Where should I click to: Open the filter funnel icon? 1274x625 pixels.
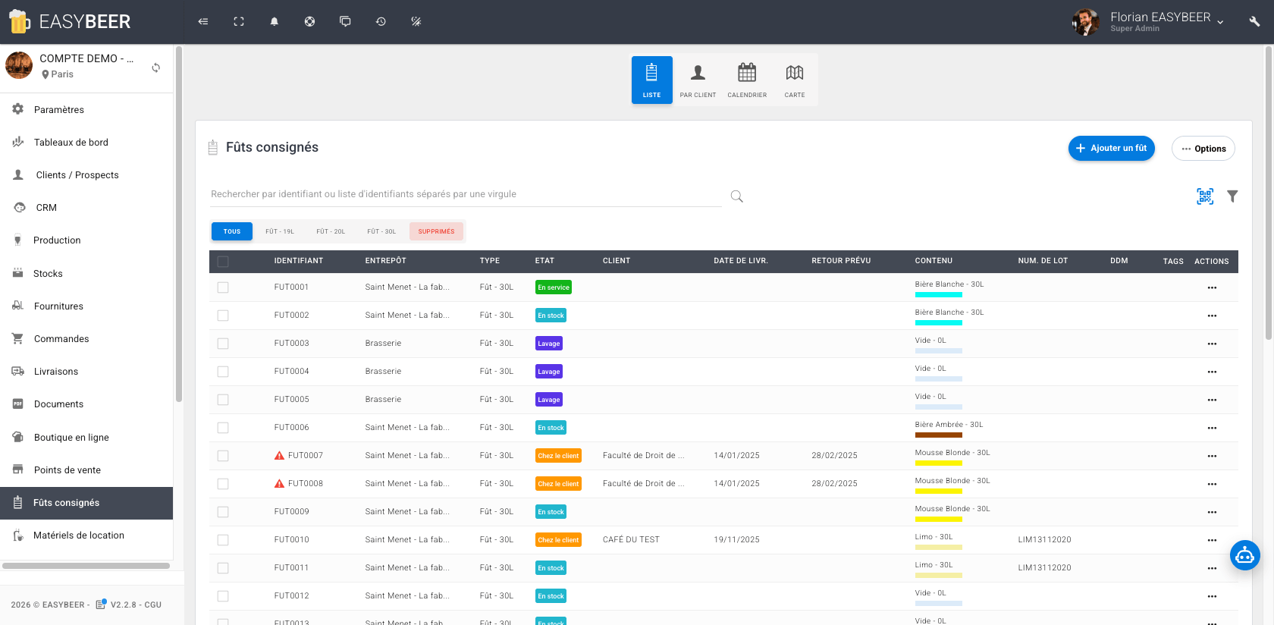pyautogui.click(x=1232, y=196)
